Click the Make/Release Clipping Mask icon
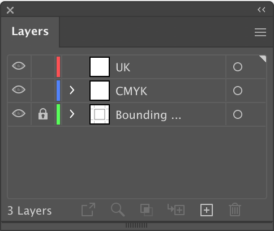Image resolution: width=274 pixels, height=231 pixels. (x=147, y=210)
